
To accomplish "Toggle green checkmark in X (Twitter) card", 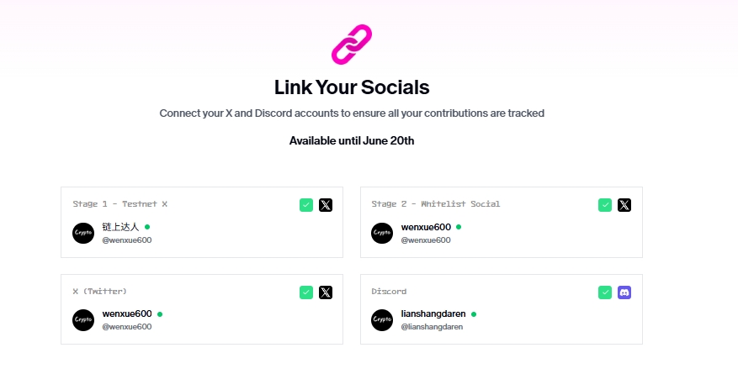I will coord(306,292).
